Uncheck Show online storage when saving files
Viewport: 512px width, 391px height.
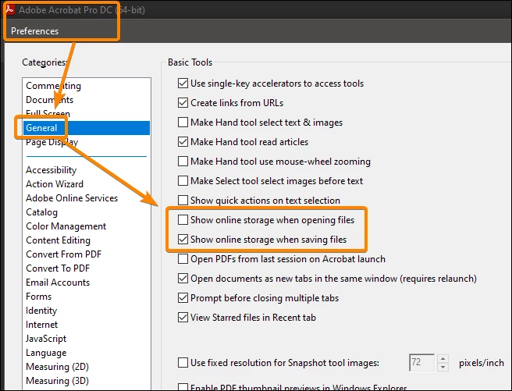[183, 240]
